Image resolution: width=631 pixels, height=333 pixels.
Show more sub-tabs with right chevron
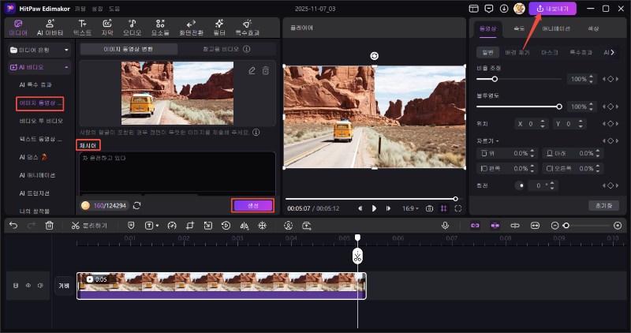click(x=613, y=52)
